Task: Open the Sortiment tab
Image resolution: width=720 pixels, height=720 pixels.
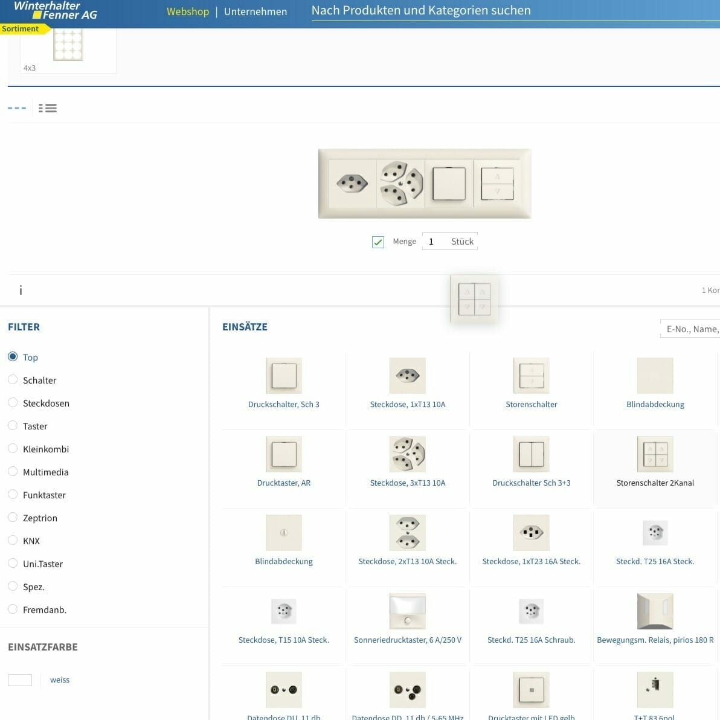Action: [21, 29]
